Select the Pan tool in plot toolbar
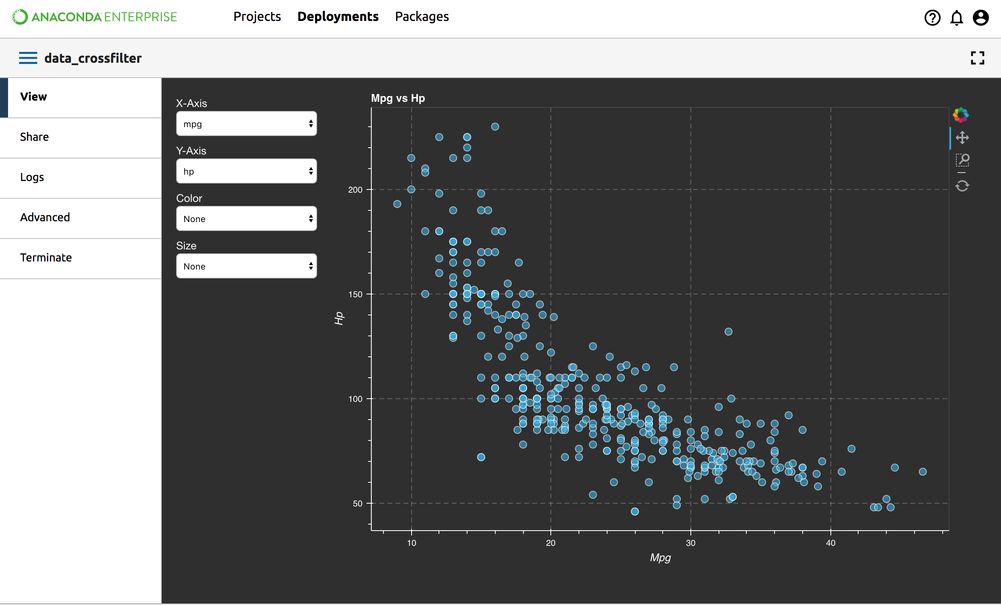The width and height of the screenshot is (1001, 605). [962, 138]
